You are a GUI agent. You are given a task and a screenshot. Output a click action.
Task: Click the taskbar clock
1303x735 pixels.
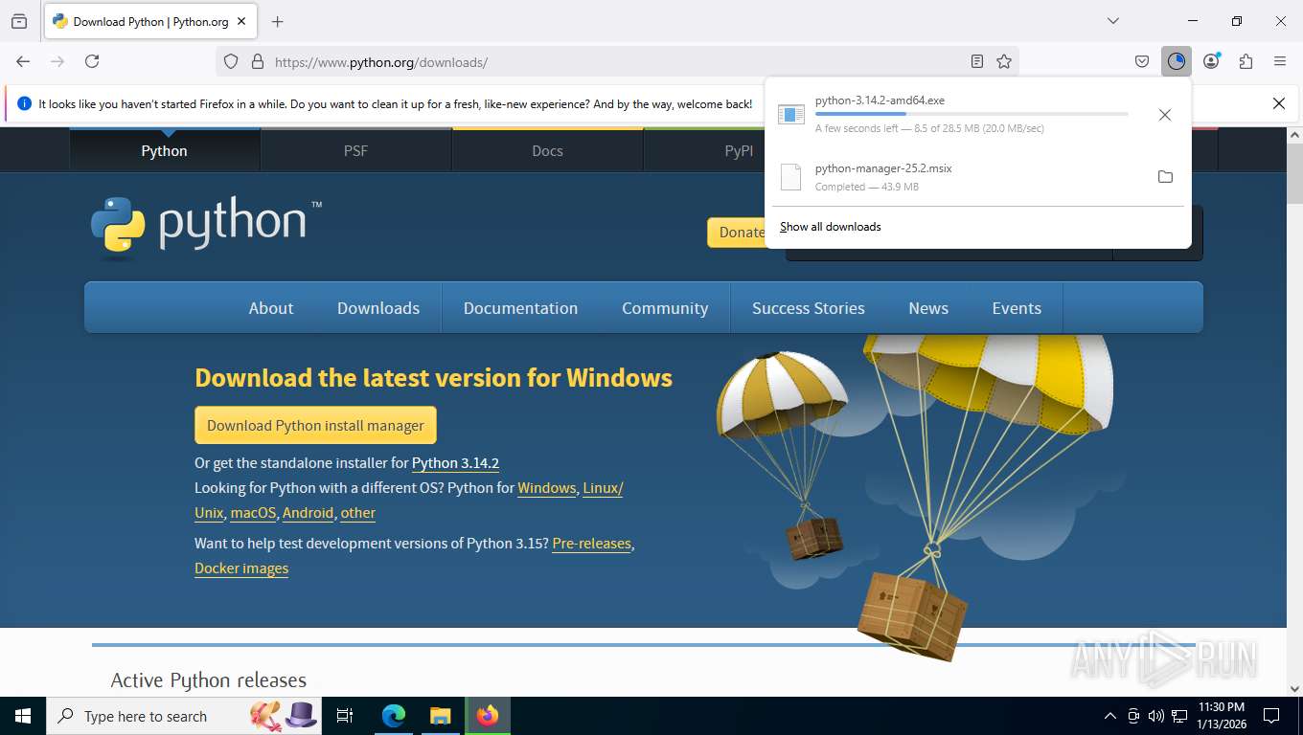(x=1221, y=716)
